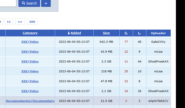
Task: Click the Search button
Action: pyautogui.click(x=29, y=3)
